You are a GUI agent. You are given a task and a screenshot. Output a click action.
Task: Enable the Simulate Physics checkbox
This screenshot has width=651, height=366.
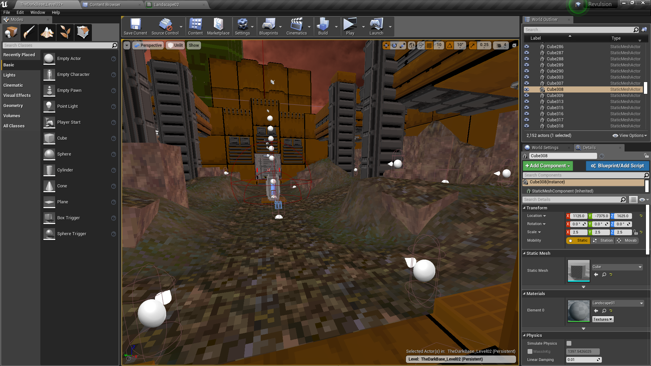569,343
